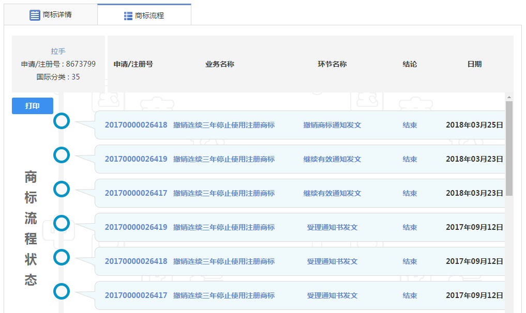Click the 拉手 trademark name link
This screenshot has height=313, width=526.
[x=58, y=51]
